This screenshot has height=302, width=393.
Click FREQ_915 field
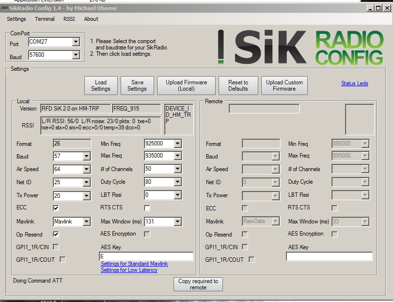pos(137,109)
